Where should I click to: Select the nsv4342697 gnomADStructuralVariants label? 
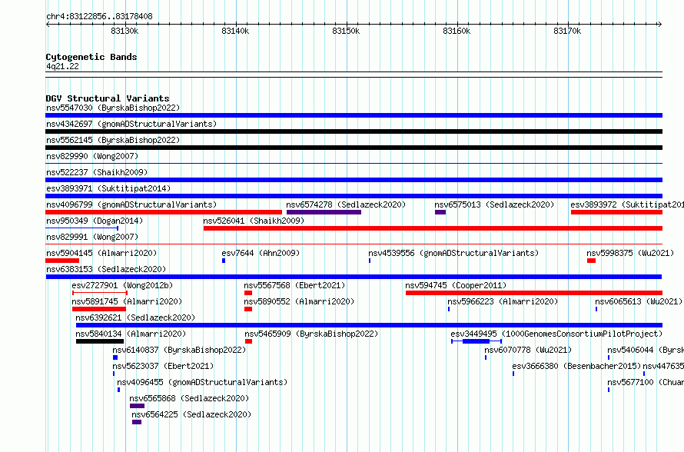pos(131,124)
